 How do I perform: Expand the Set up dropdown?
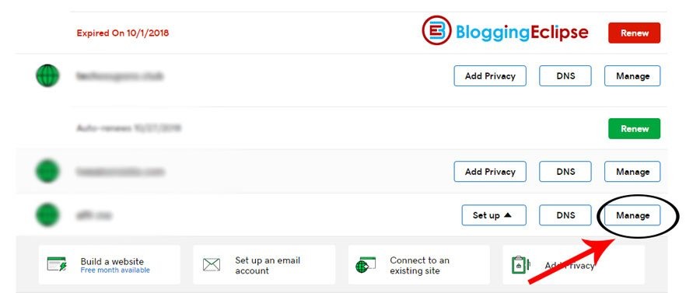pyautogui.click(x=494, y=215)
